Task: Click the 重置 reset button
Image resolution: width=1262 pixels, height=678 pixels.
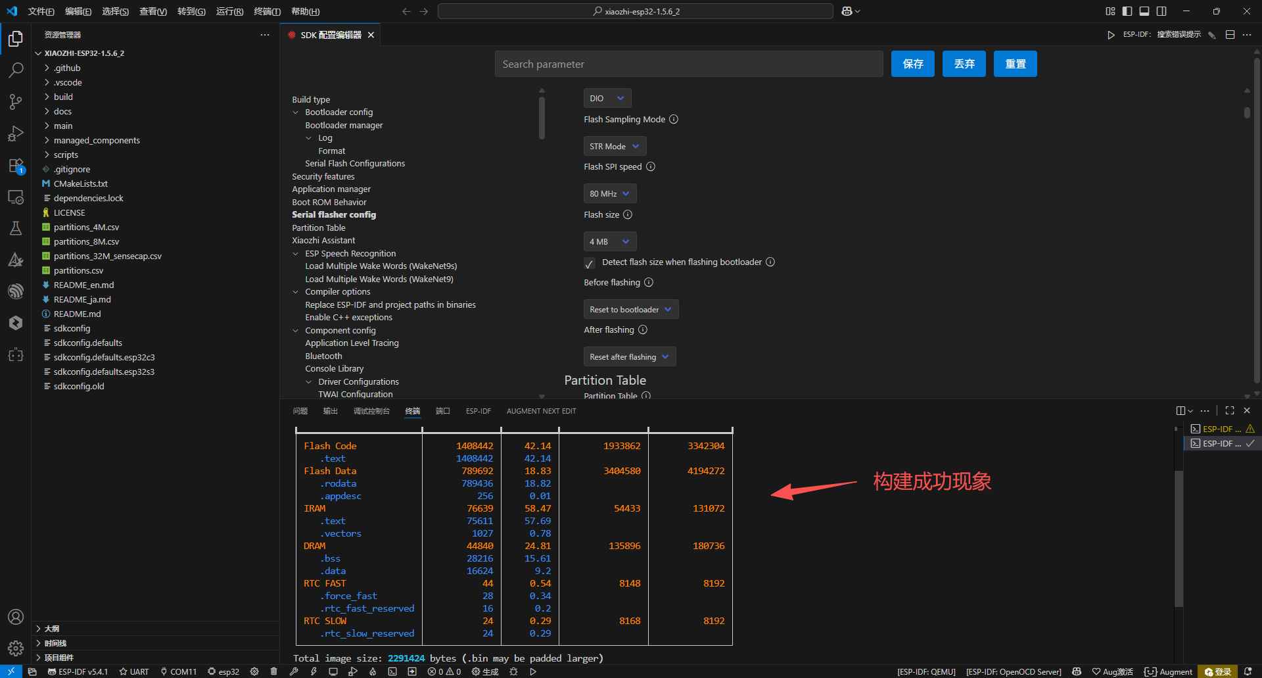Action: coord(1016,64)
